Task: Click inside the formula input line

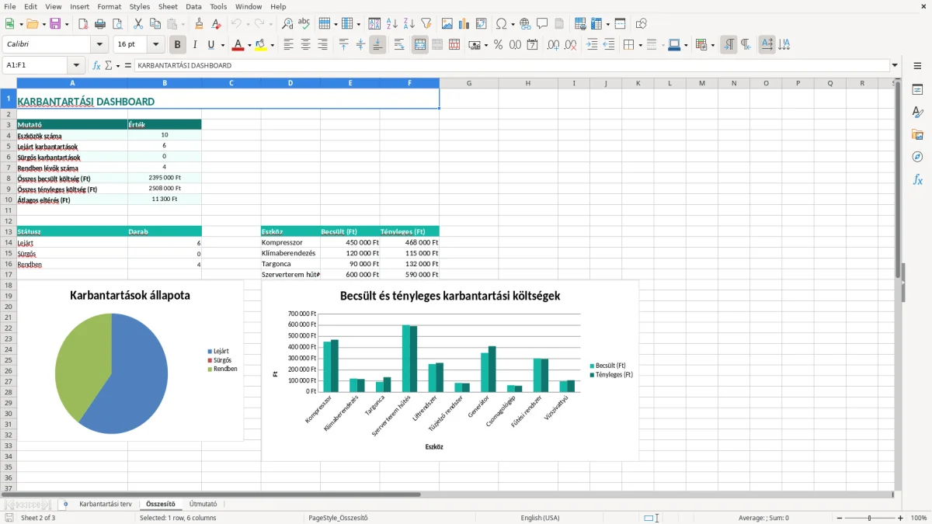Action: pyautogui.click(x=511, y=66)
